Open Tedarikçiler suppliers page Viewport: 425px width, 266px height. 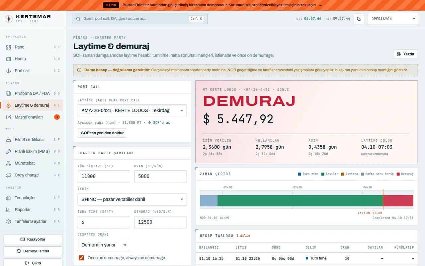coord(33,198)
